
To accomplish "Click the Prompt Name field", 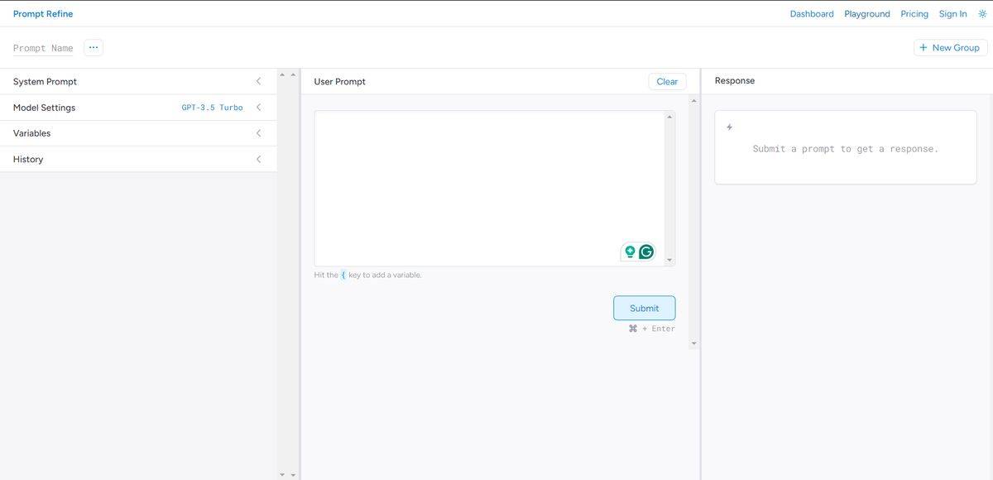I will pyautogui.click(x=43, y=48).
